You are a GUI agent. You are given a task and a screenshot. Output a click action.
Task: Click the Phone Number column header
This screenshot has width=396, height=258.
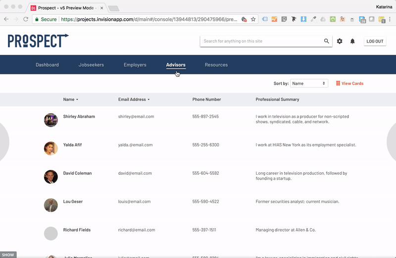tap(206, 100)
